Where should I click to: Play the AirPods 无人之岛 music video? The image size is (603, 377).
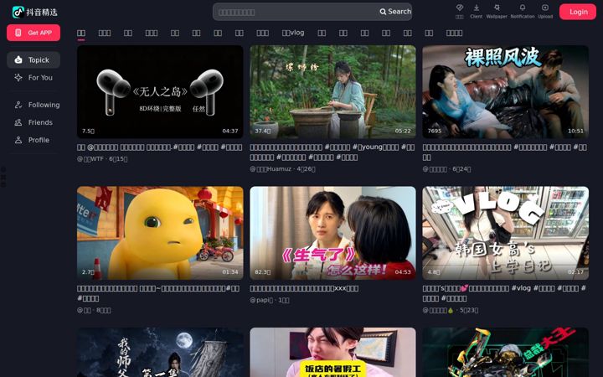pos(160,91)
